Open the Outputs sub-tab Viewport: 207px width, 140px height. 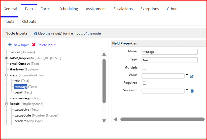tap(29, 21)
